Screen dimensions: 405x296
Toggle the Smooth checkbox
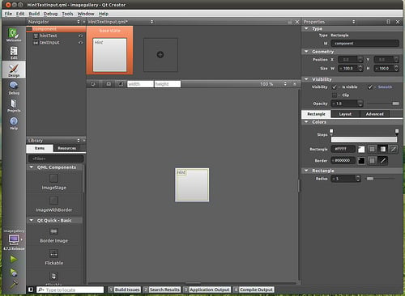tap(370, 87)
